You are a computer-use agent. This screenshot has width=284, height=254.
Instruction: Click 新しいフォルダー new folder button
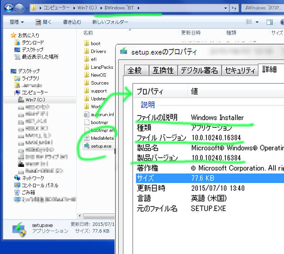tap(110, 22)
